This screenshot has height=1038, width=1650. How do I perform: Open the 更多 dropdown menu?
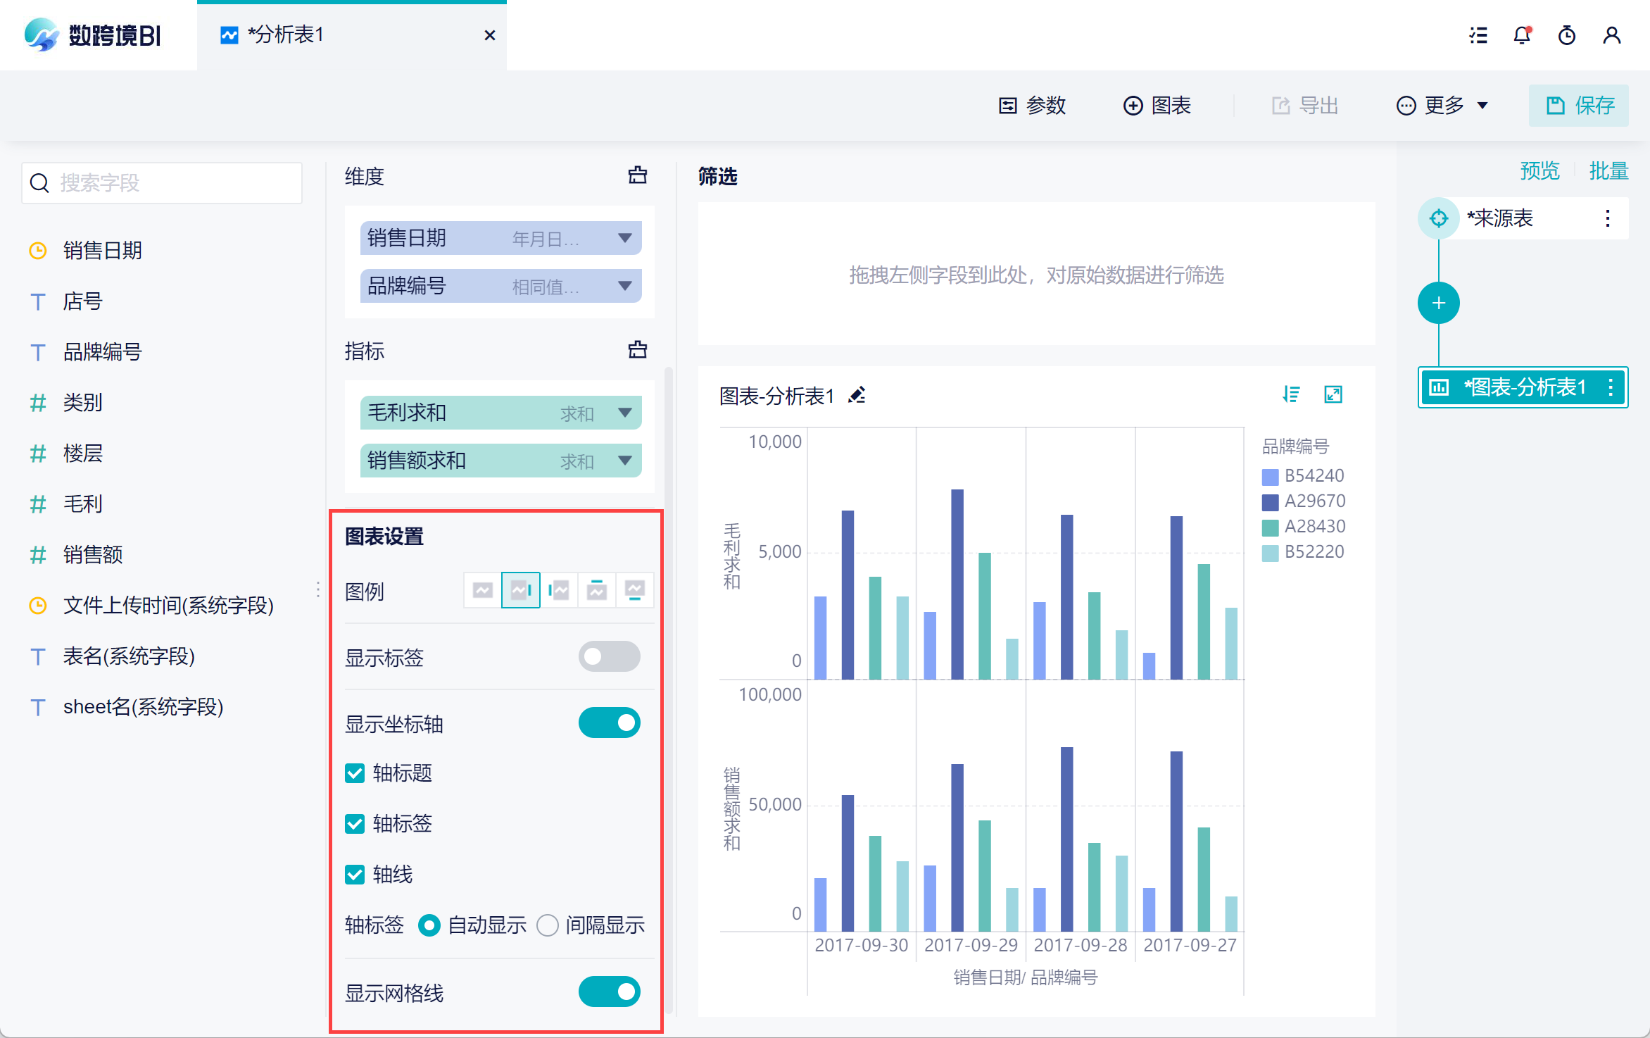[x=1443, y=106]
